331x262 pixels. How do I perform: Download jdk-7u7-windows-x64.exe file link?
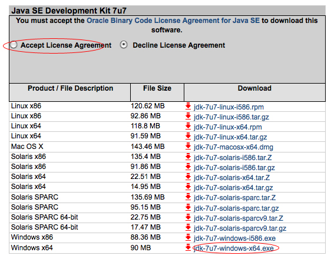click(x=234, y=248)
